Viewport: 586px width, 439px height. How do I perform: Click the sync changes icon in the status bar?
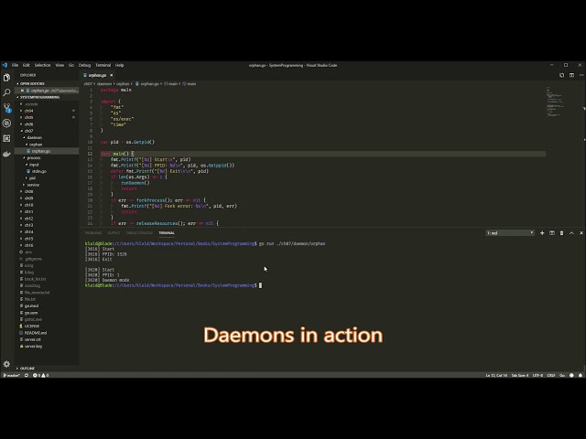[x=27, y=375]
